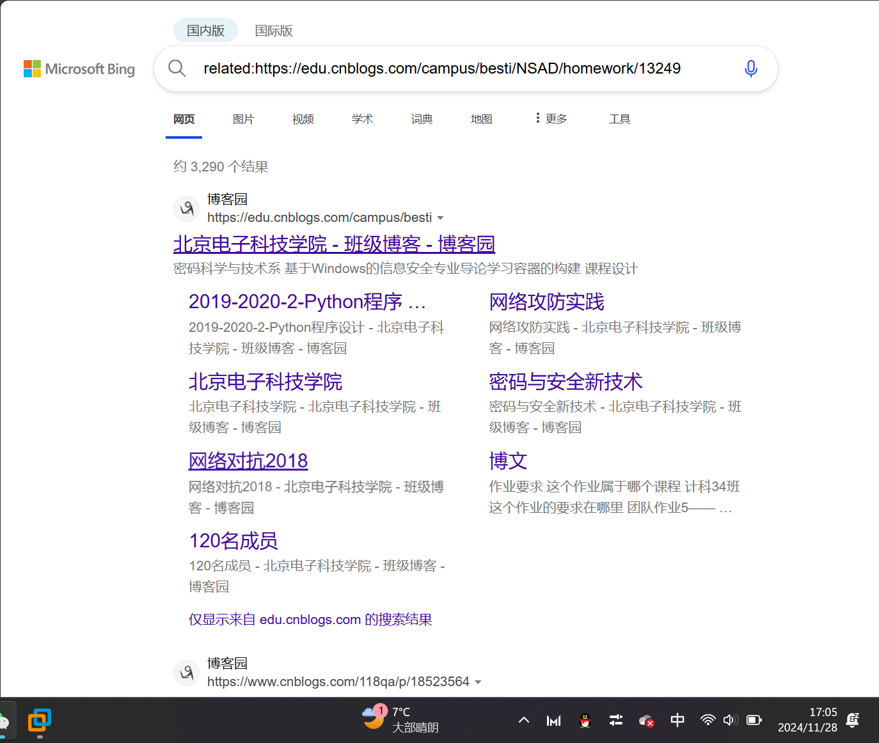
Task: Switch to 国际版 search mode
Action: click(x=274, y=31)
